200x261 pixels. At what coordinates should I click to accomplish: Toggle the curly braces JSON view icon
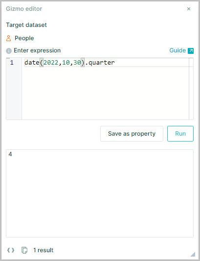click(x=11, y=250)
